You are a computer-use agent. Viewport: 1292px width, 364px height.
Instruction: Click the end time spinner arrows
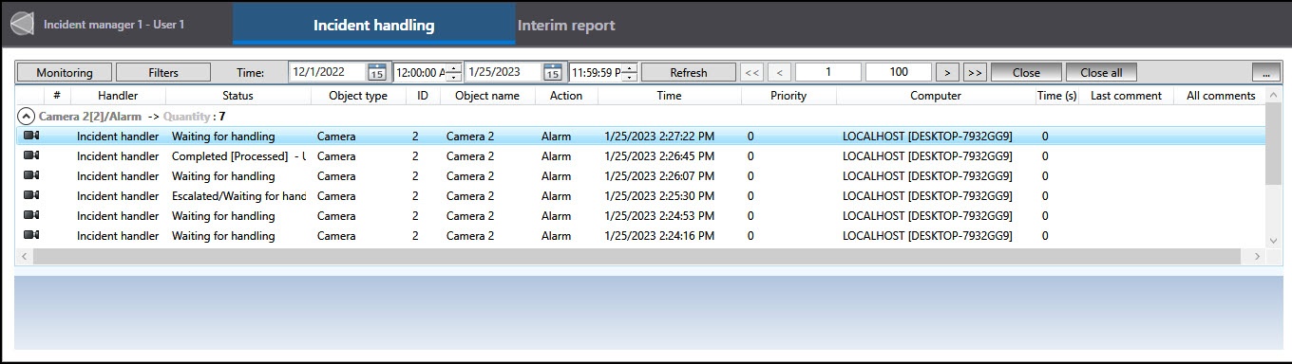[x=629, y=72]
